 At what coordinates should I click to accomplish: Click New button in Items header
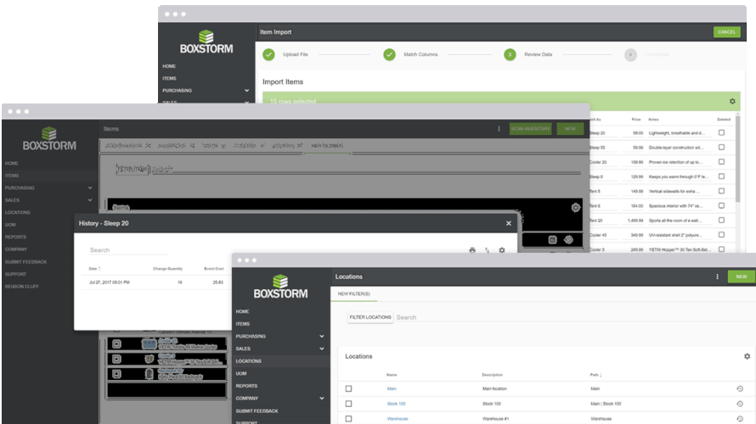click(x=570, y=129)
